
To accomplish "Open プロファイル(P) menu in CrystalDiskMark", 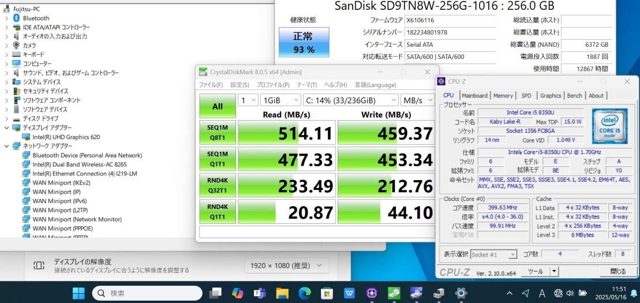I will (x=272, y=85).
